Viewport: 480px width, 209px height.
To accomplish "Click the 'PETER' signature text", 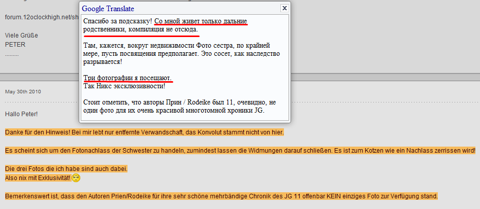I will click(15, 45).
